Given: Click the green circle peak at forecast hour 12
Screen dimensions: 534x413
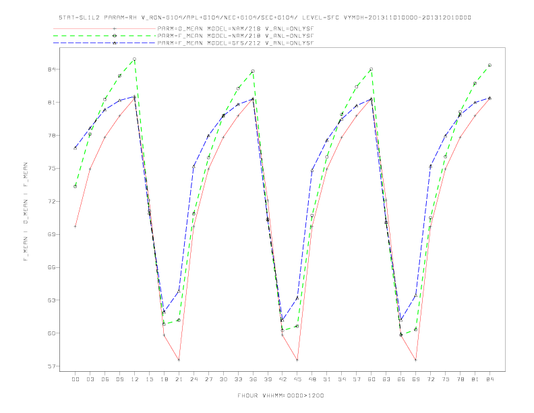Looking at the screenshot, I should (135, 59).
